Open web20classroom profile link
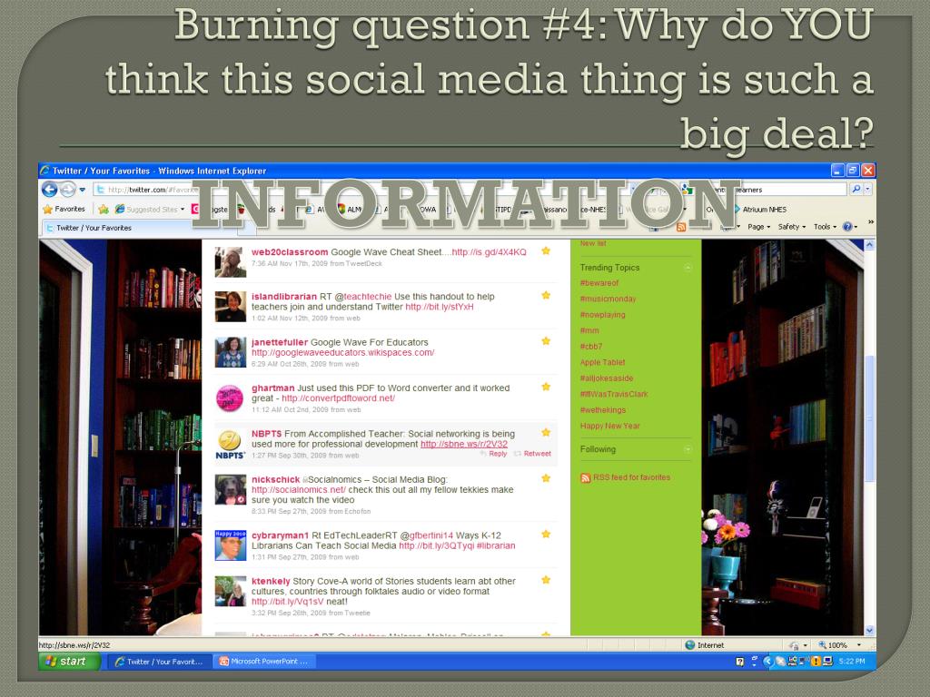The image size is (930, 697). 290,252
